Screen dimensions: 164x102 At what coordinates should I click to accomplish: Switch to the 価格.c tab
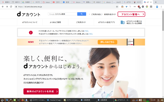tap(87, 2)
